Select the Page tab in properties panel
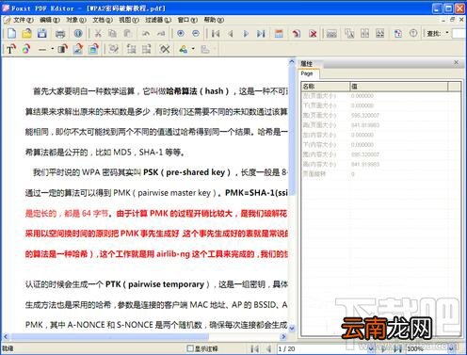This screenshot has height=355, width=467. click(x=308, y=73)
